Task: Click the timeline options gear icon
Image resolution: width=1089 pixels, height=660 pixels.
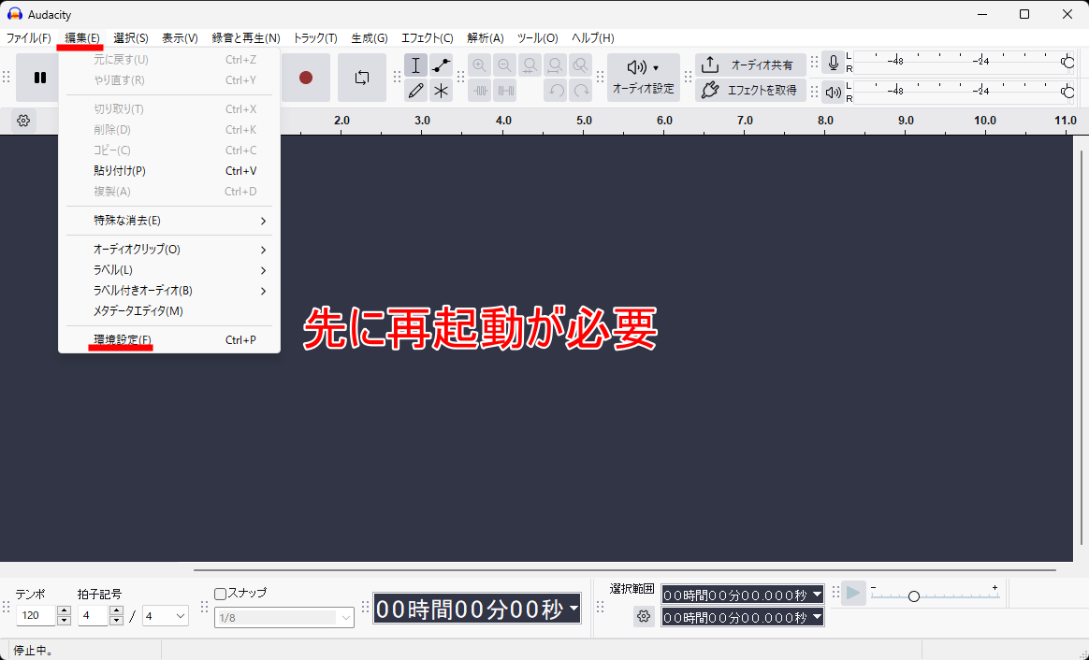Action: [23, 121]
